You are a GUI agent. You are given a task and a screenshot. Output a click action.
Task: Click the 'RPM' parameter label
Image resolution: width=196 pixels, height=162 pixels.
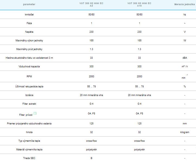tap(29, 77)
